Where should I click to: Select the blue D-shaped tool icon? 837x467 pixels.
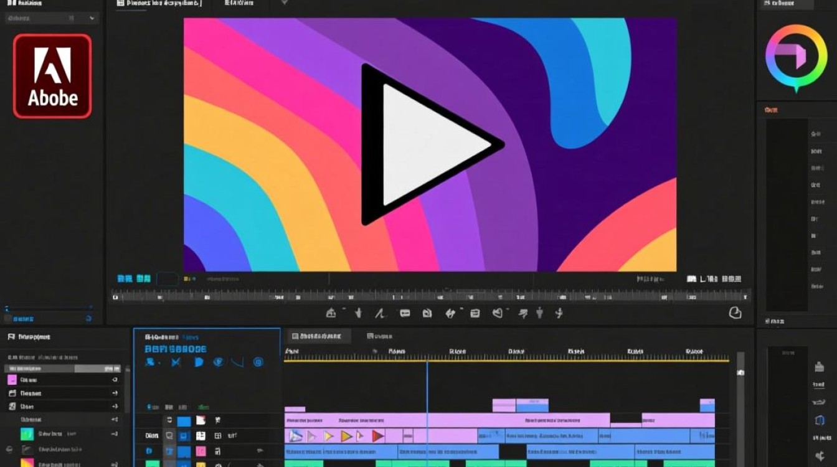pos(199,362)
